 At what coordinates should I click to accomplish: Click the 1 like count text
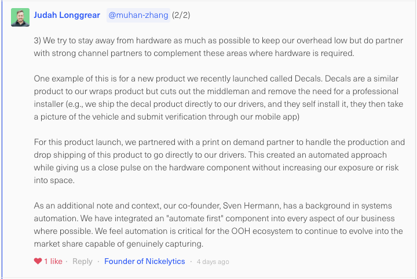point(53,262)
